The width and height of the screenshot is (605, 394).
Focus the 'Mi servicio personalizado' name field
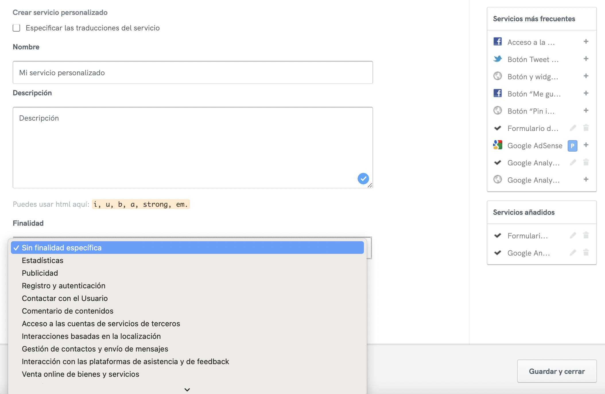[x=193, y=73]
